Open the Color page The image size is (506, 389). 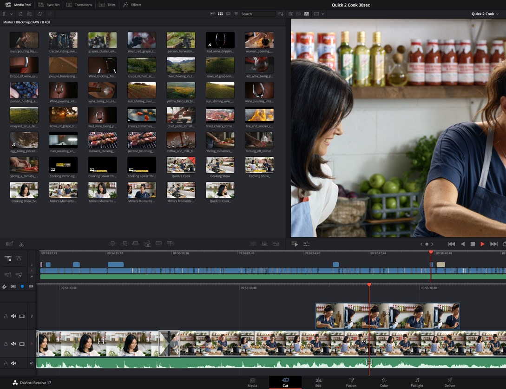(384, 382)
